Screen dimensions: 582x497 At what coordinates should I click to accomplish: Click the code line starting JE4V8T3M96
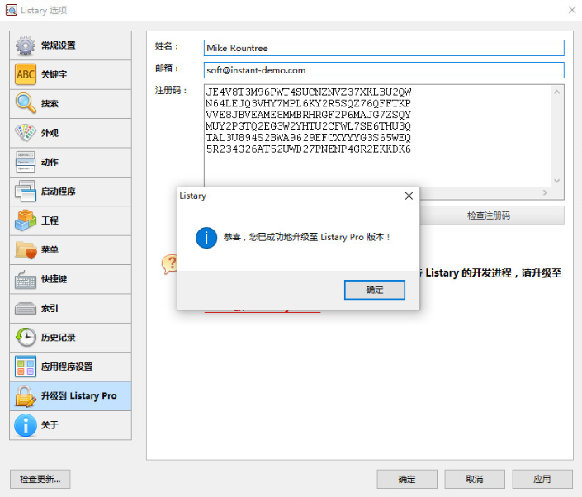[309, 92]
